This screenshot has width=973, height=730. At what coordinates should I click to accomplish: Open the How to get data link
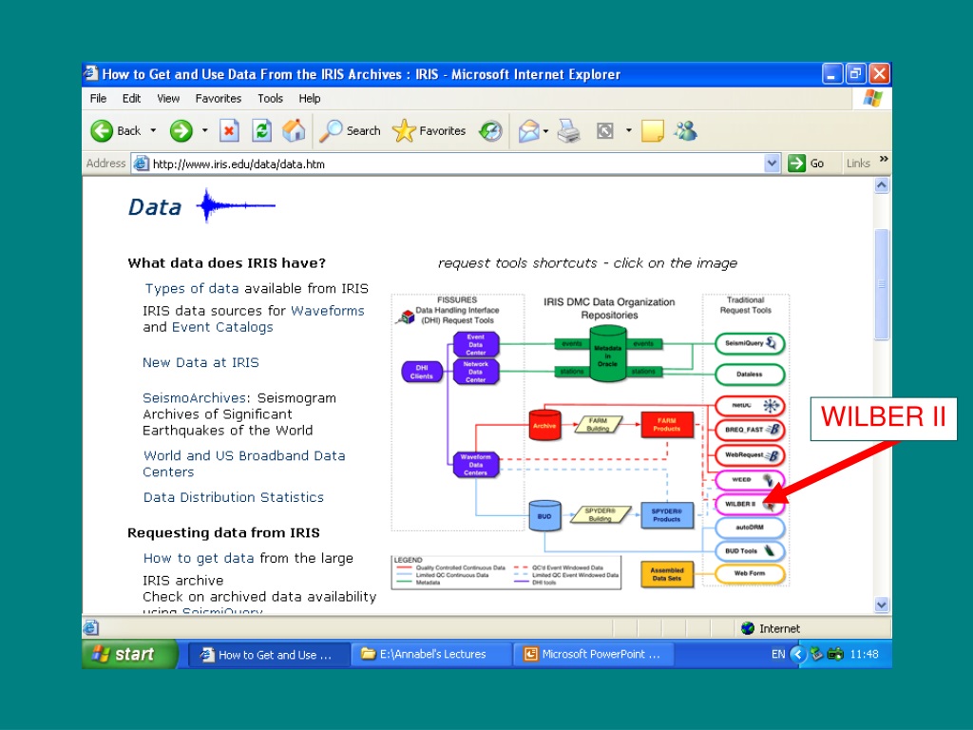coord(199,558)
